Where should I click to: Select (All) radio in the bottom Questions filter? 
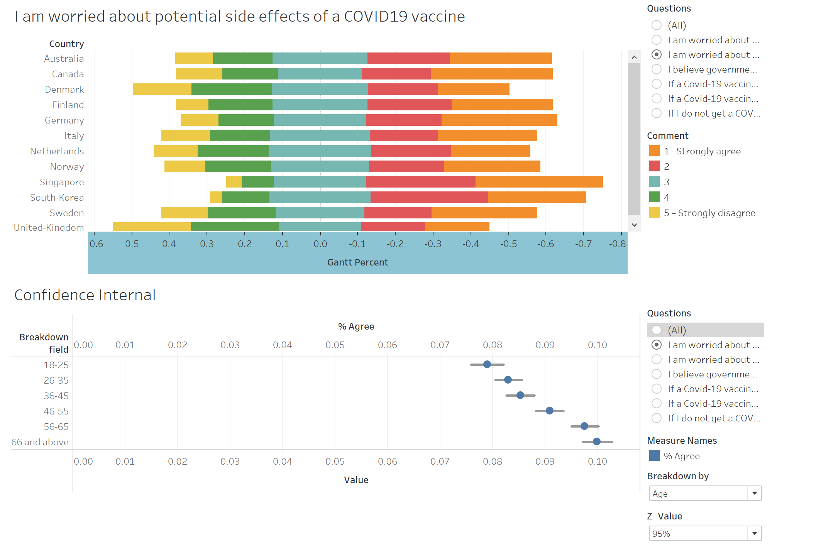pos(657,330)
